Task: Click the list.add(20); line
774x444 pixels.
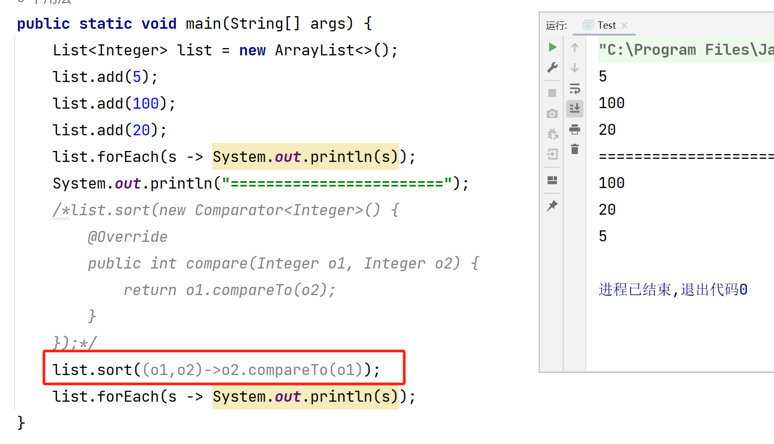Action: tap(110, 131)
